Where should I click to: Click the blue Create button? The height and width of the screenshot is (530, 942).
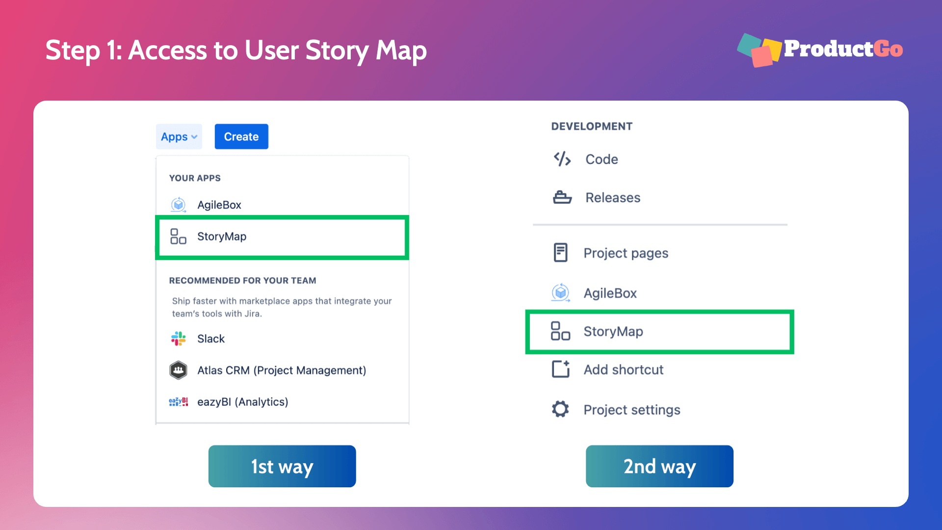(x=241, y=136)
